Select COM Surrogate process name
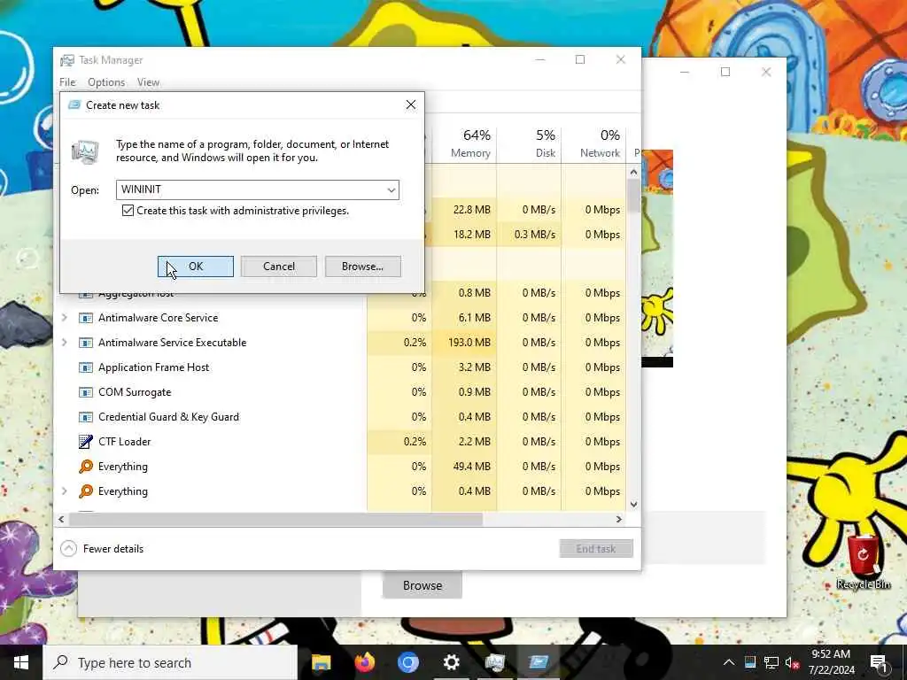 pyautogui.click(x=135, y=392)
